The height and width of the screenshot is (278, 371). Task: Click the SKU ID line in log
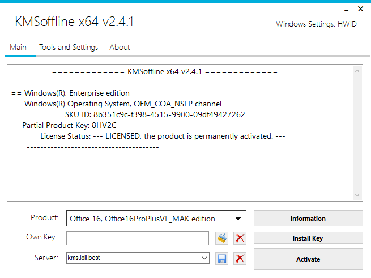(x=155, y=114)
